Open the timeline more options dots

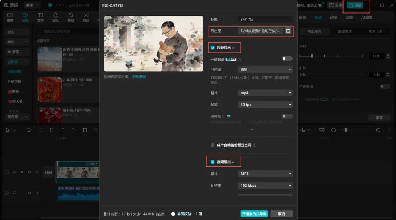tap(389, 130)
